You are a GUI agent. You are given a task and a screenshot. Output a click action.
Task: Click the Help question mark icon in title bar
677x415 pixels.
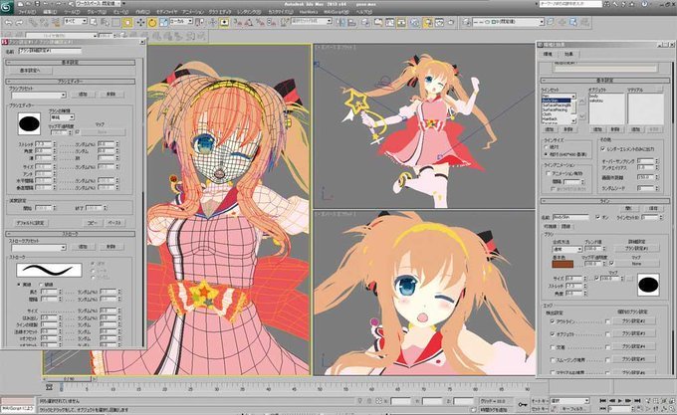pos(644,4)
